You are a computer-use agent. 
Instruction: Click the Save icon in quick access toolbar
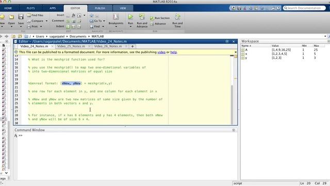click(x=239, y=8)
